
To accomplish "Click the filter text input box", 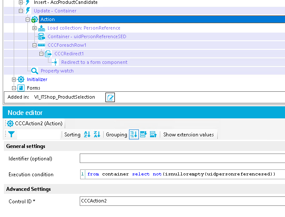I will [x=39, y=135].
